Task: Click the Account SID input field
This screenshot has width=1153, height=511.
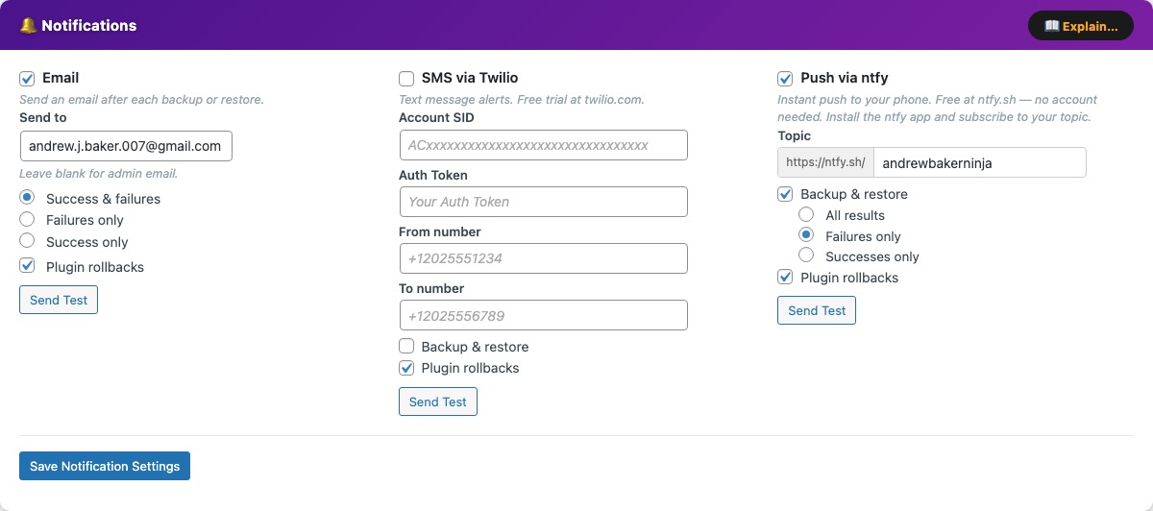Action: click(x=543, y=145)
